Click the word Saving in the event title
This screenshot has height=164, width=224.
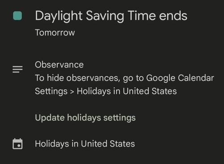pyautogui.click(x=105, y=16)
